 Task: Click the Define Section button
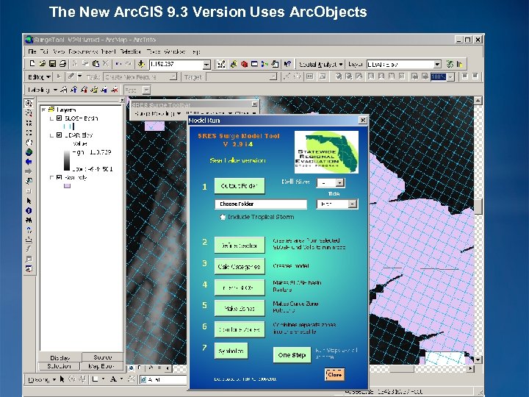[240, 246]
